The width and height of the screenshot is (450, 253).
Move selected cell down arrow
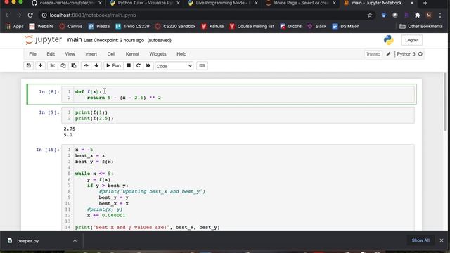pos(96,65)
